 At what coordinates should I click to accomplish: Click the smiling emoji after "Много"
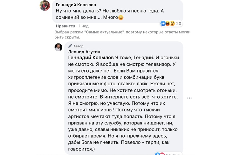pyautogui.click(x=121, y=18)
